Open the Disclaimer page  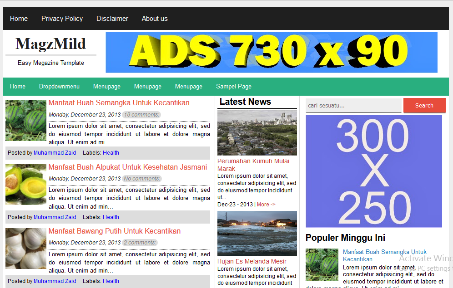(112, 19)
